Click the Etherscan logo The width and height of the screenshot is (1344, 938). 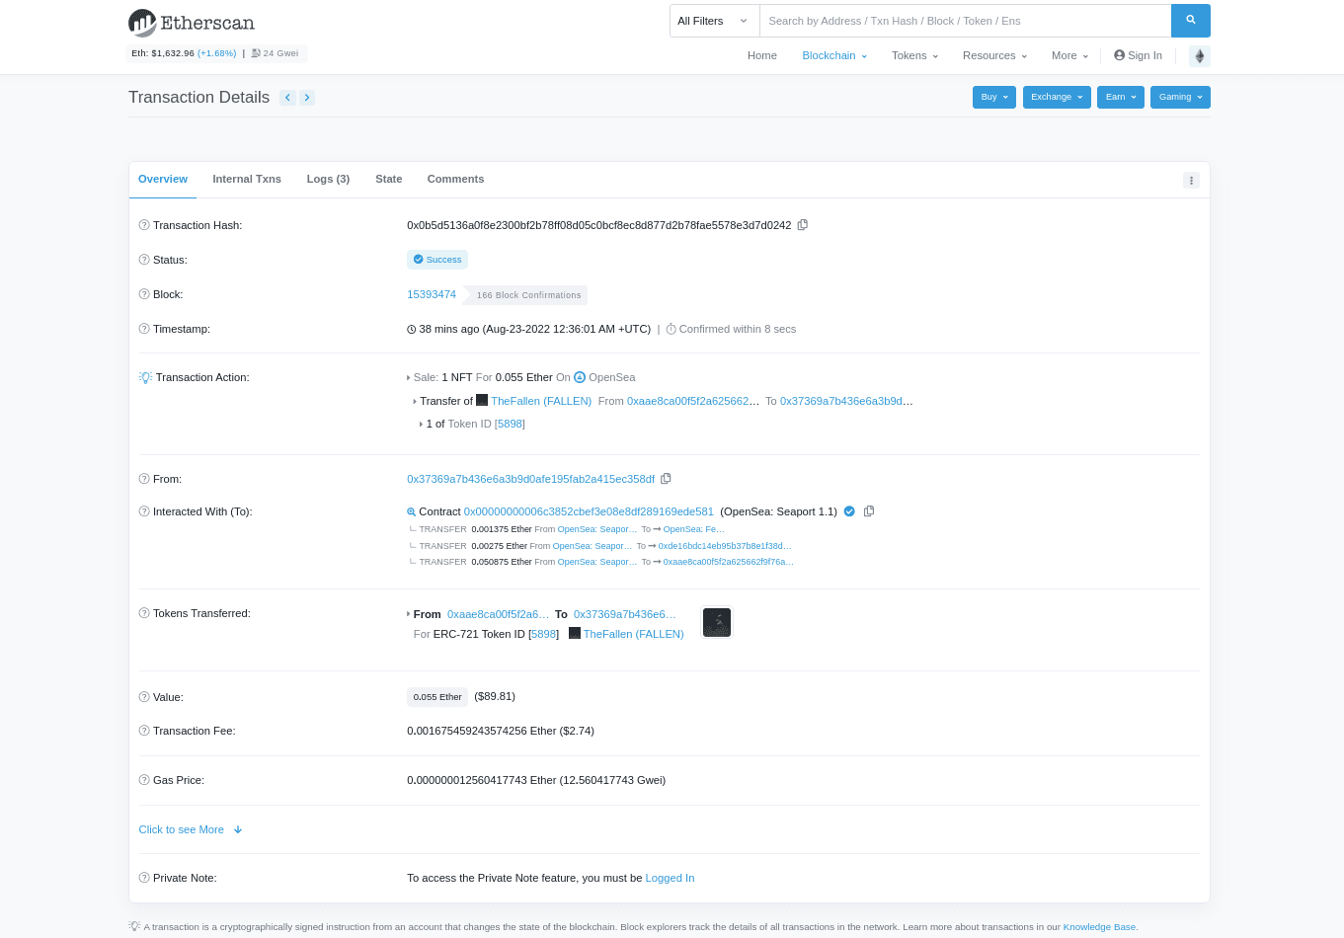tap(192, 22)
